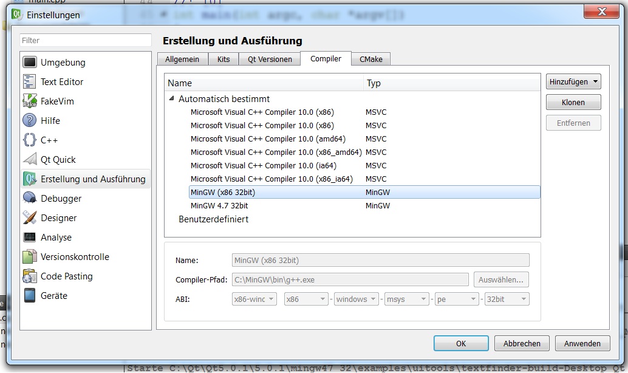Open the Umgebung settings icon
Screen dimensions: 628x373
coord(30,62)
